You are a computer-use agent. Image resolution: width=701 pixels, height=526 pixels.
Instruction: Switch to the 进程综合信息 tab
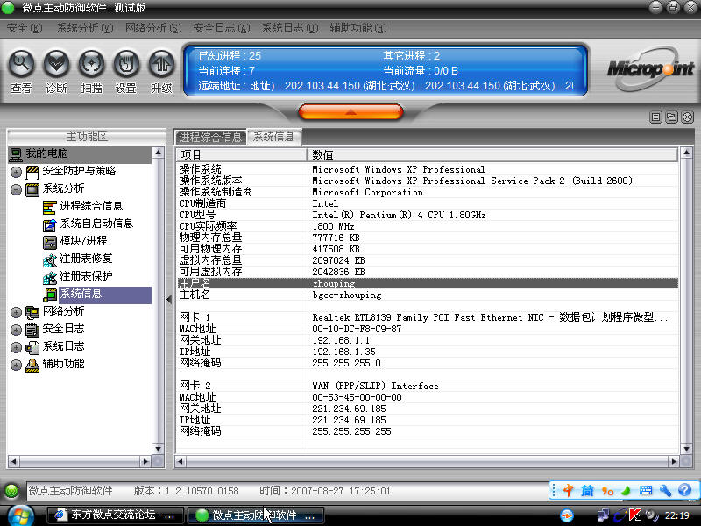209,138
